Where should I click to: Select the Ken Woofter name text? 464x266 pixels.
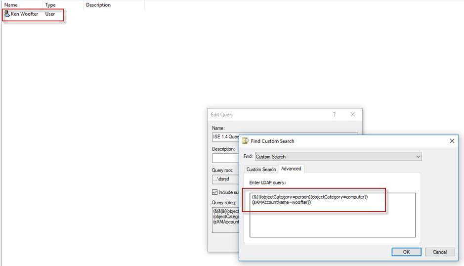point(24,14)
